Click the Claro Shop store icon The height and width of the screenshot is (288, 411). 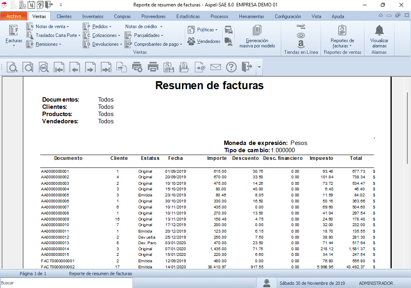pyautogui.click(x=301, y=27)
